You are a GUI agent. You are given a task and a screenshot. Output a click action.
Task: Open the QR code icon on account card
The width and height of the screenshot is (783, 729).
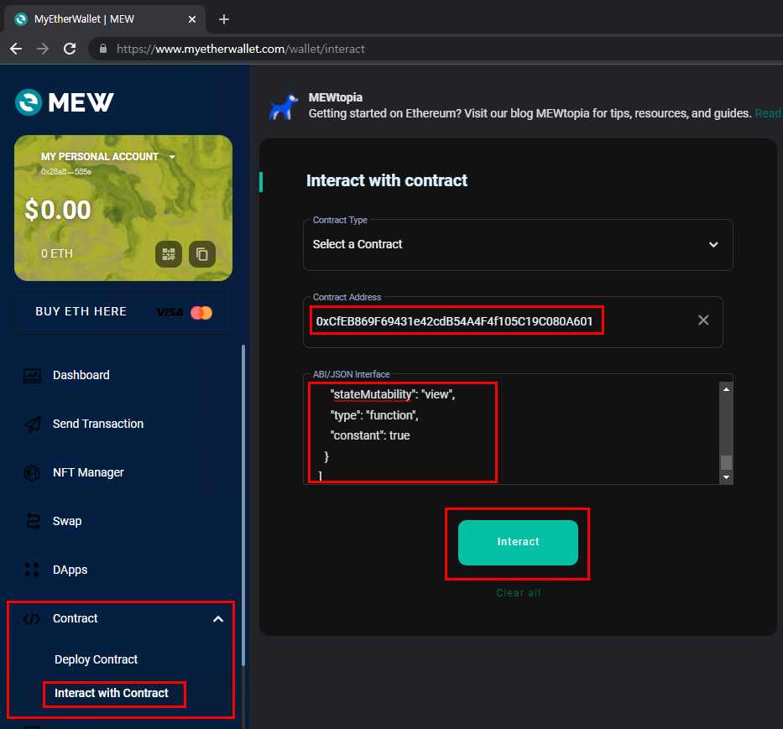[169, 254]
